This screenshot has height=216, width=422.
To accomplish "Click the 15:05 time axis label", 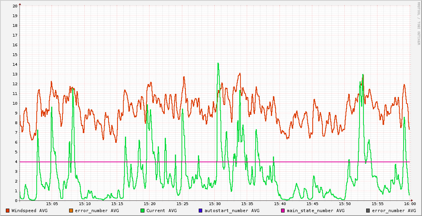I will tap(52, 204).
